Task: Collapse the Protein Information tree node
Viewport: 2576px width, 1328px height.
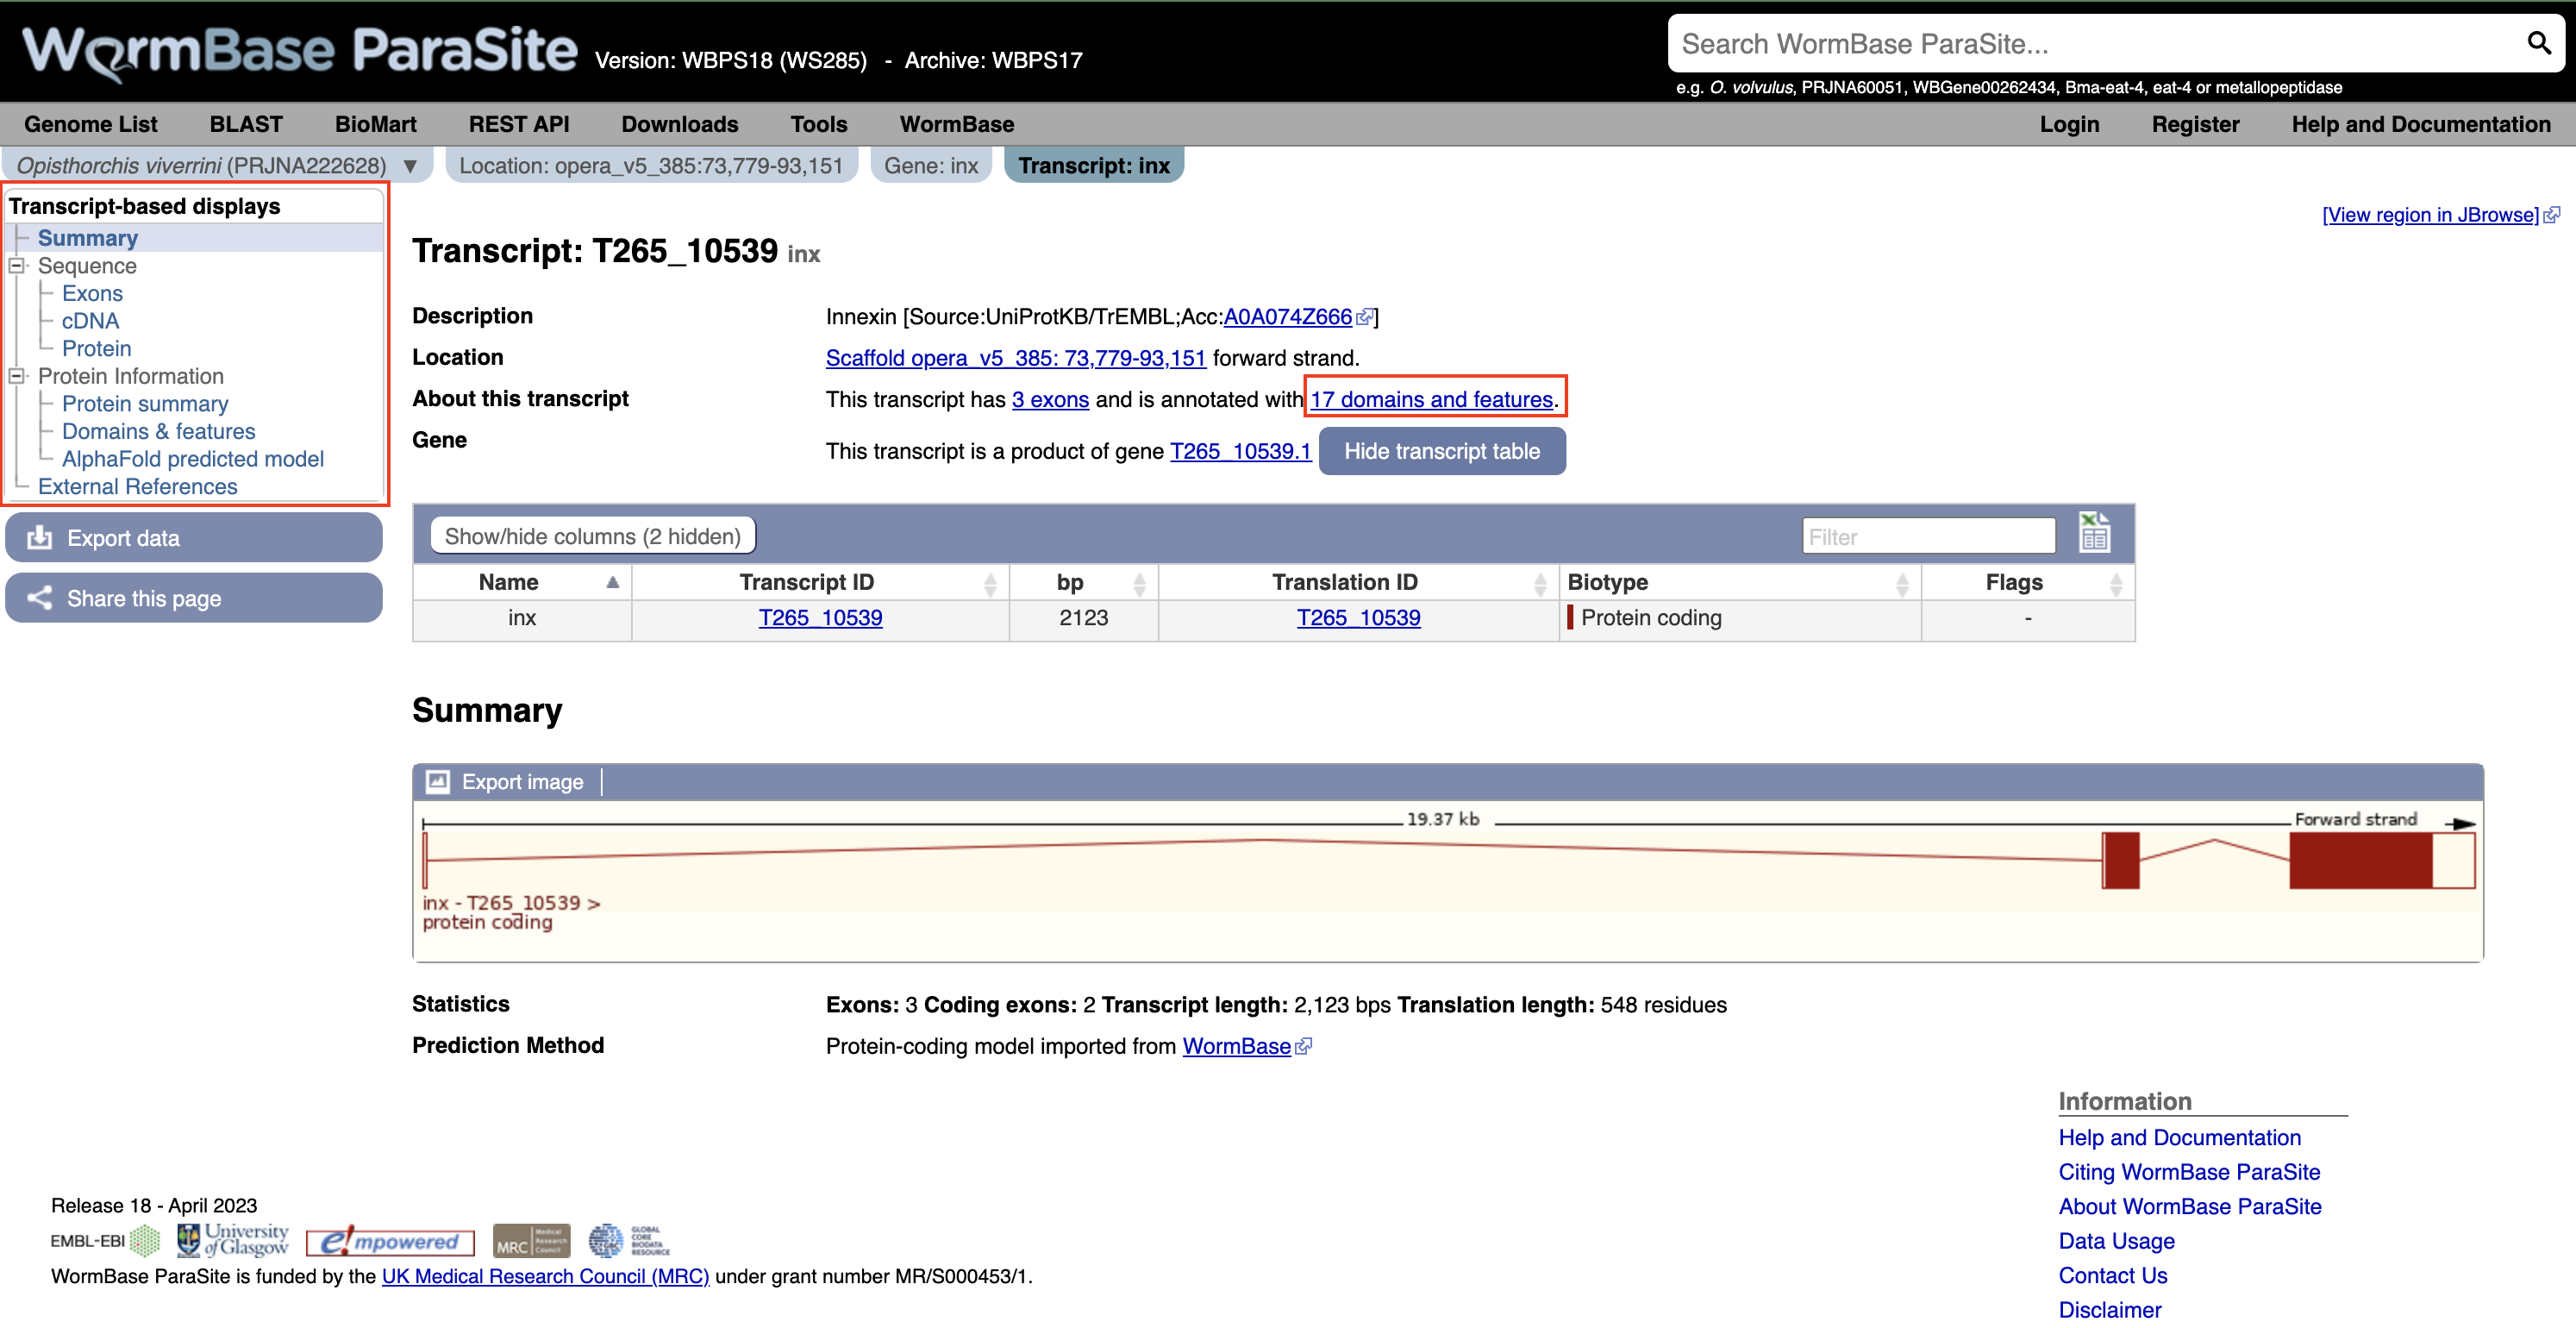Action: (17, 376)
